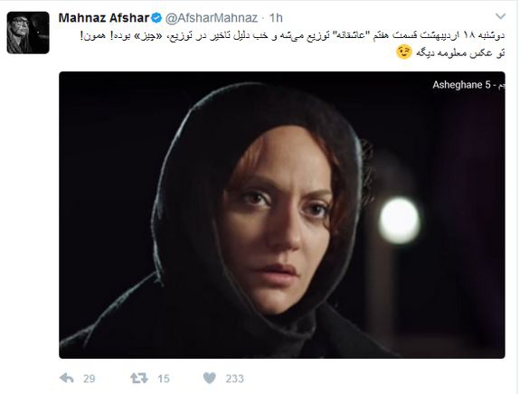The image size is (520, 394).
Task: Open Mahnaz Afshar's profile picture
Action: point(28,33)
